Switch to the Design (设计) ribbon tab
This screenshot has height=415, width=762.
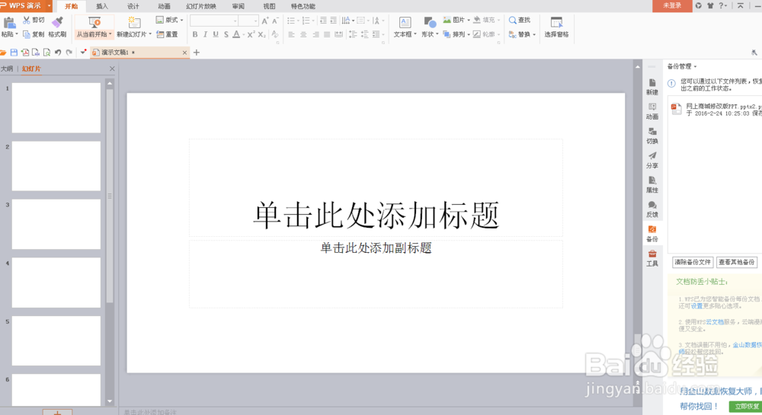pyautogui.click(x=133, y=6)
